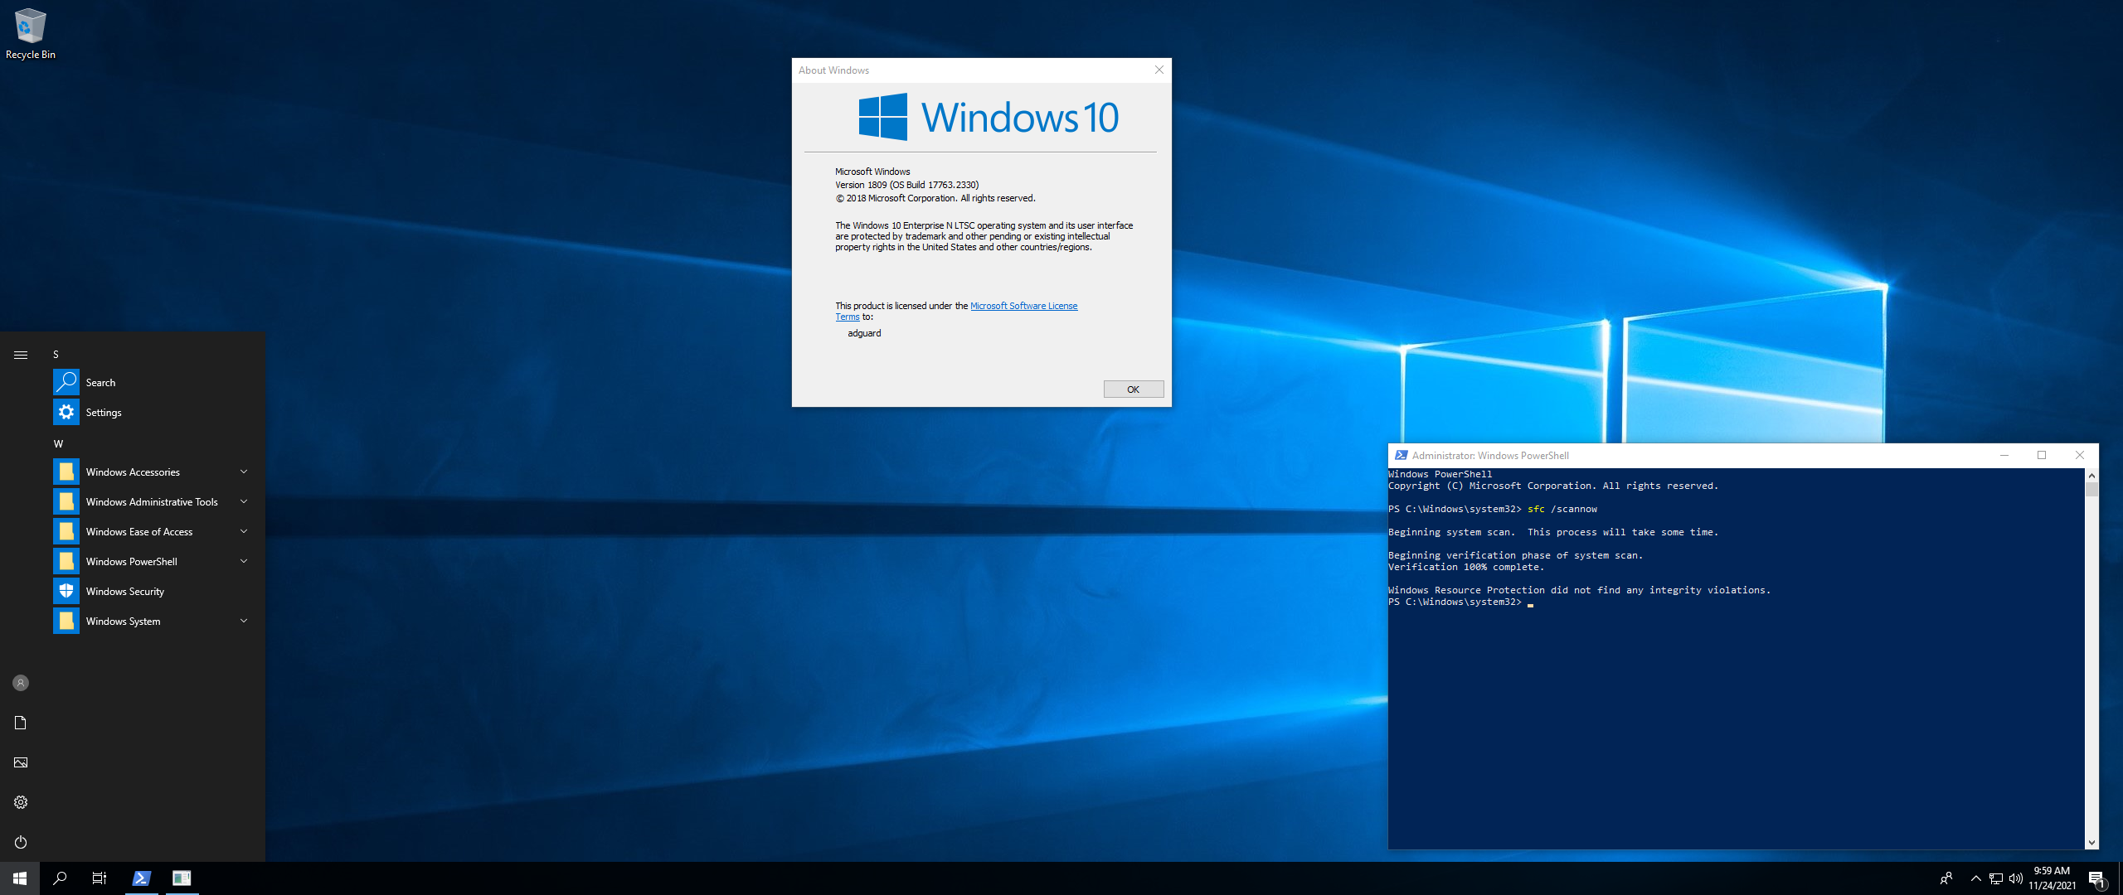The height and width of the screenshot is (895, 2123).
Task: Click the network tray icon
Action: [1996, 878]
